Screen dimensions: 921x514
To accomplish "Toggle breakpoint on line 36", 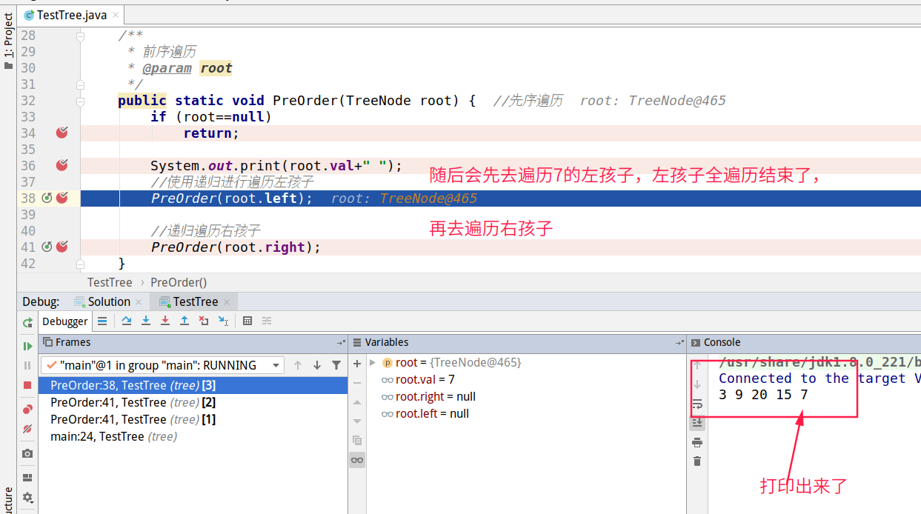I will 62,165.
